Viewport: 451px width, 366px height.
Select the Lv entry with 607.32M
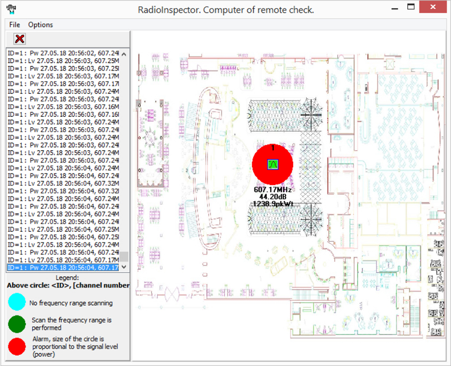pos(63,183)
